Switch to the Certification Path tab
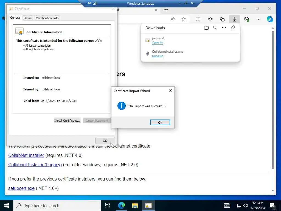Screen dimensions: 281x211 47,18
